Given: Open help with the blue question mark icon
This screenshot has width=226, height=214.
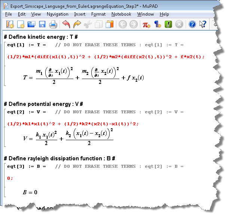Looking at the screenshot, I should 192,25.
